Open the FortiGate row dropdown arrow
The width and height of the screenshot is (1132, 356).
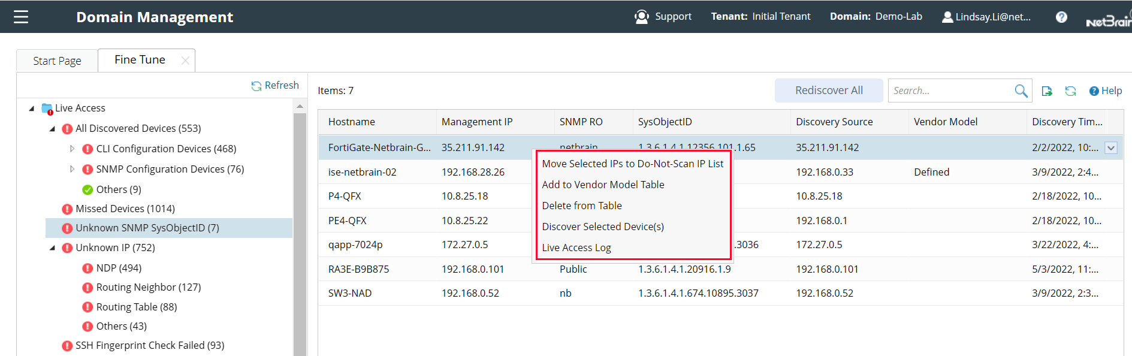[1111, 148]
